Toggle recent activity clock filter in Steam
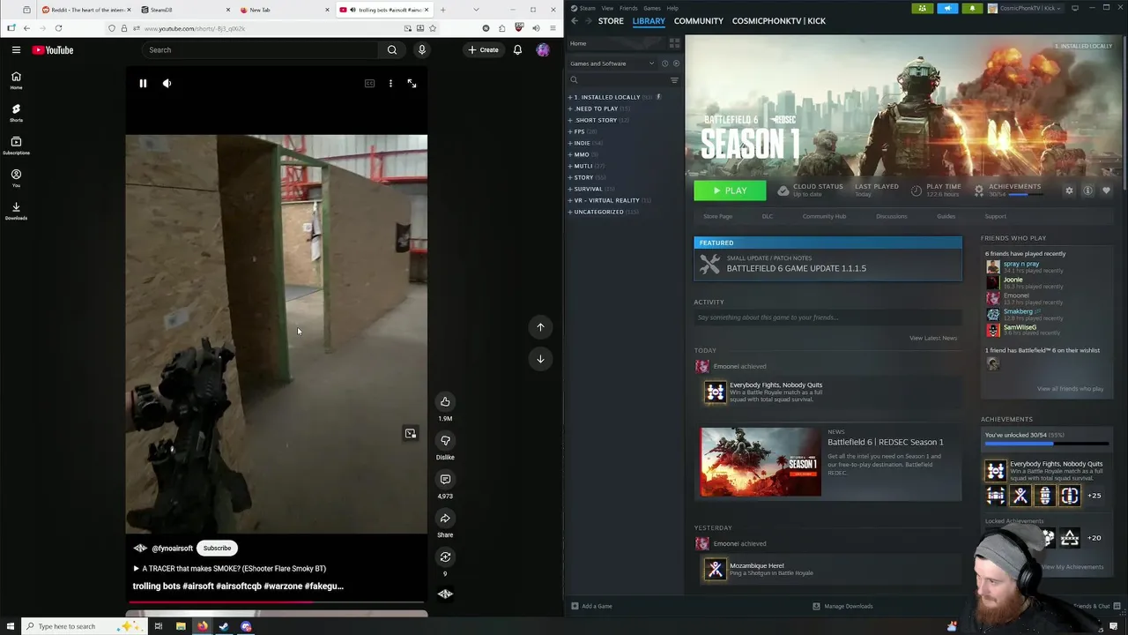1128x635 pixels. [x=664, y=63]
